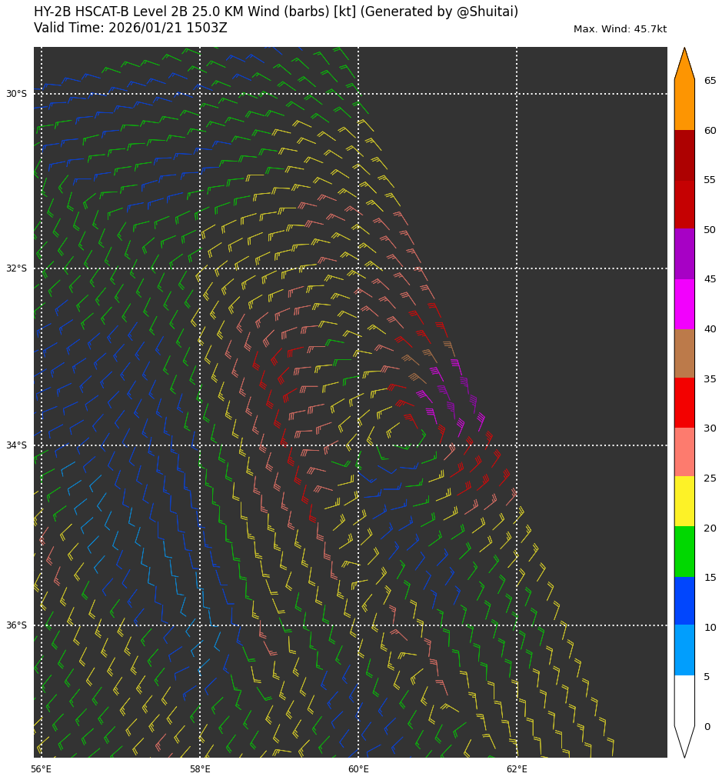Click the colorbar tick label 65
722x780 pixels.
[x=710, y=81]
